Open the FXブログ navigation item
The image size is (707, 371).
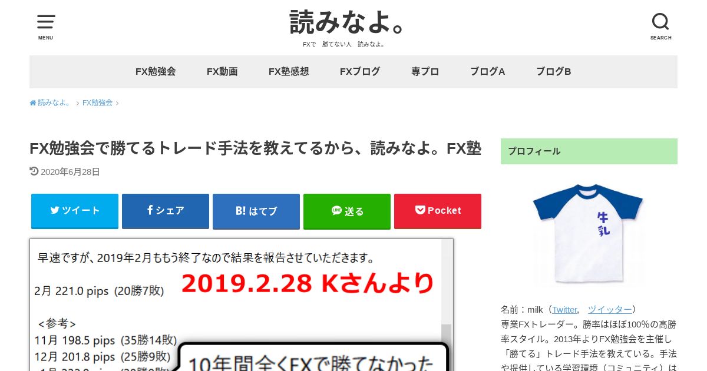pos(360,72)
